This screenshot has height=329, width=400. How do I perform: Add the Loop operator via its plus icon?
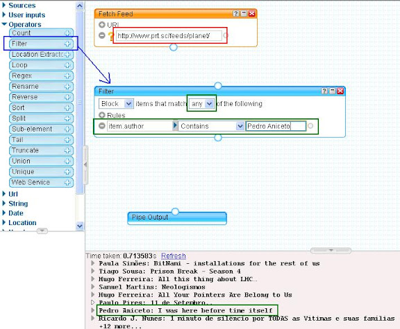pos(67,65)
